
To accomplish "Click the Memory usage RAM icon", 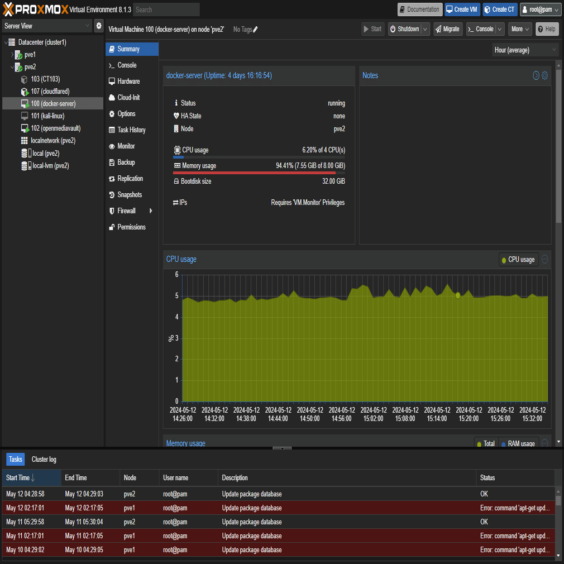I will [177, 166].
